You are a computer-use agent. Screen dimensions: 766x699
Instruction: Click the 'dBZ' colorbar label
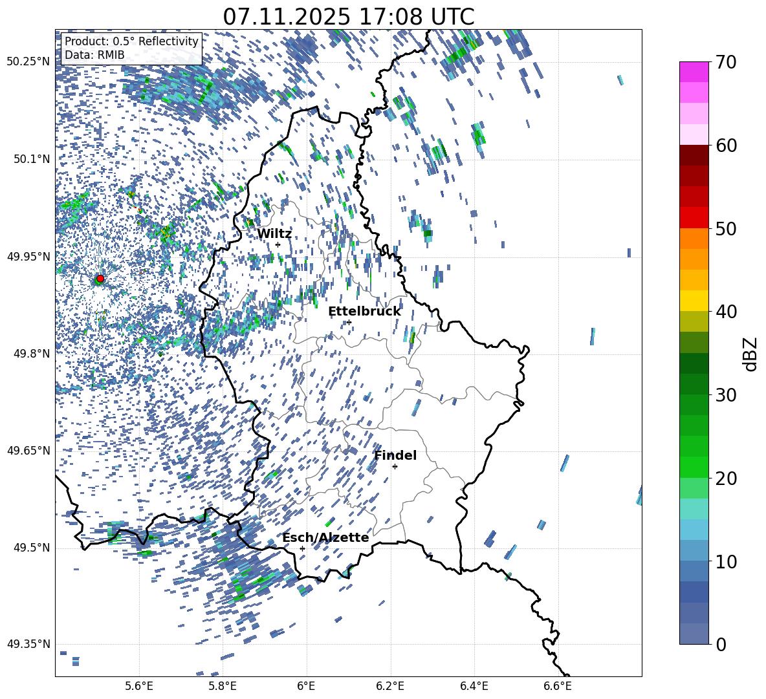751,354
